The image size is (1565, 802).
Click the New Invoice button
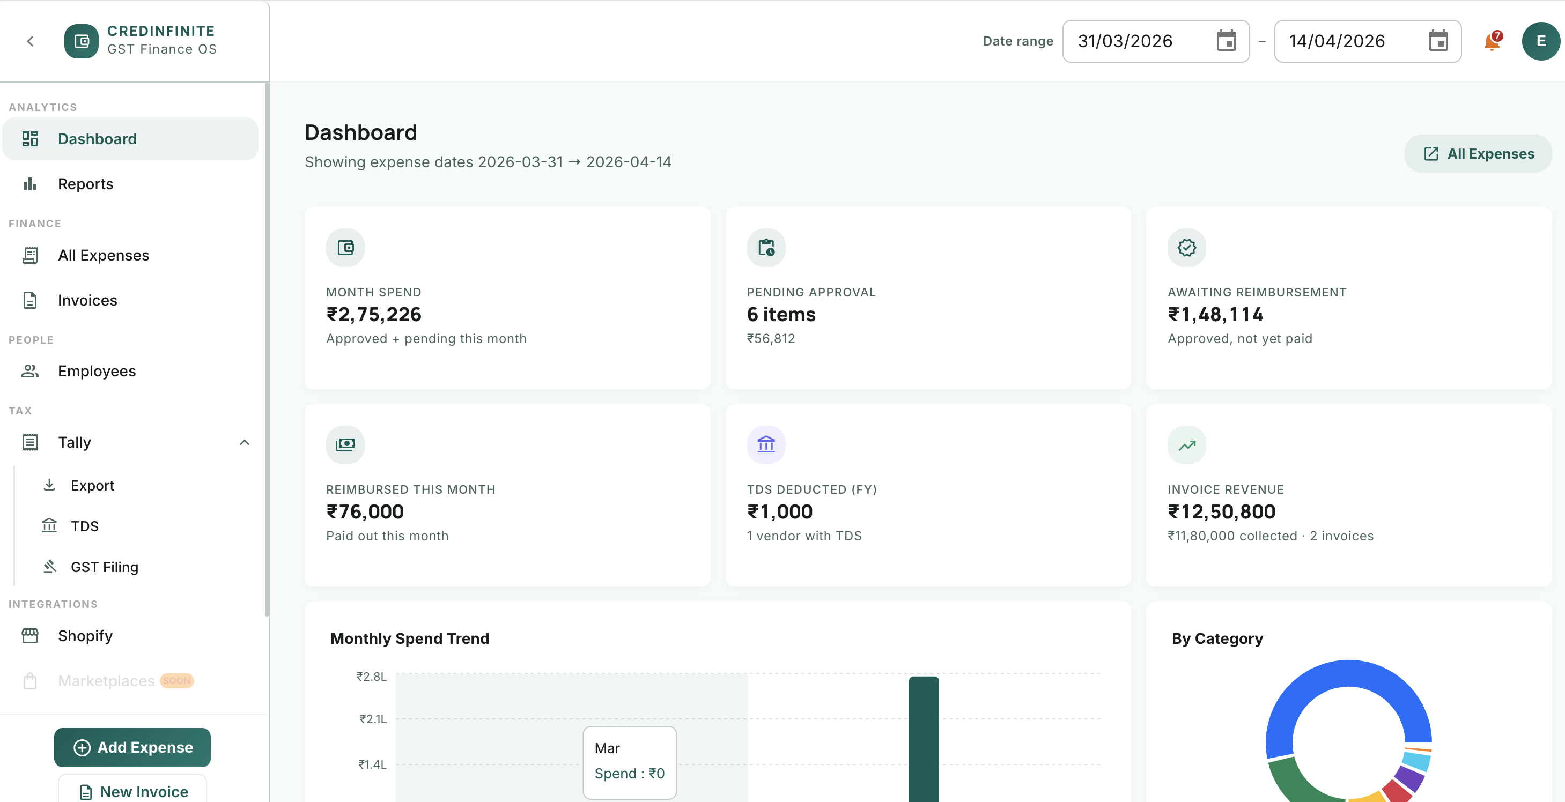click(132, 789)
